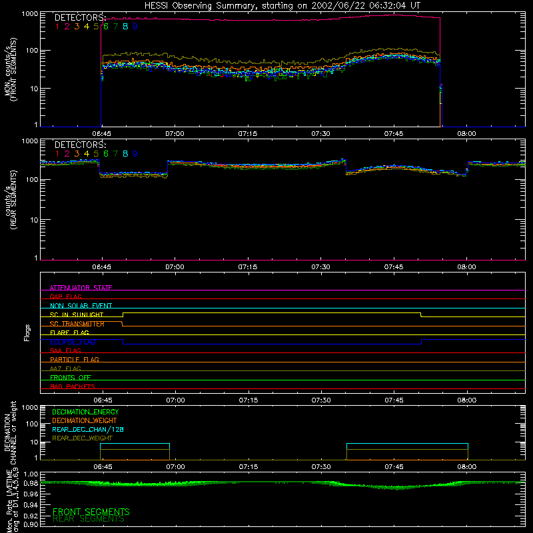Click the 07:45 tick label under Flags plot
This screenshot has width=533, height=533.
coord(394,400)
